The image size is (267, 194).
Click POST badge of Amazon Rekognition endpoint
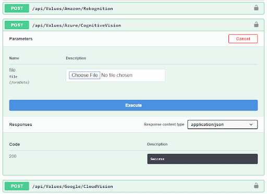tap(17, 8)
